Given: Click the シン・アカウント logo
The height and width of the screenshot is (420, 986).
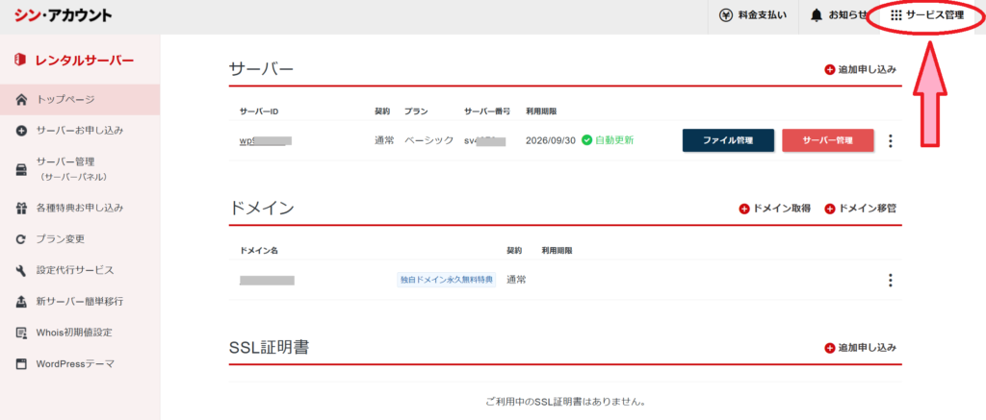Looking at the screenshot, I should click(x=64, y=15).
